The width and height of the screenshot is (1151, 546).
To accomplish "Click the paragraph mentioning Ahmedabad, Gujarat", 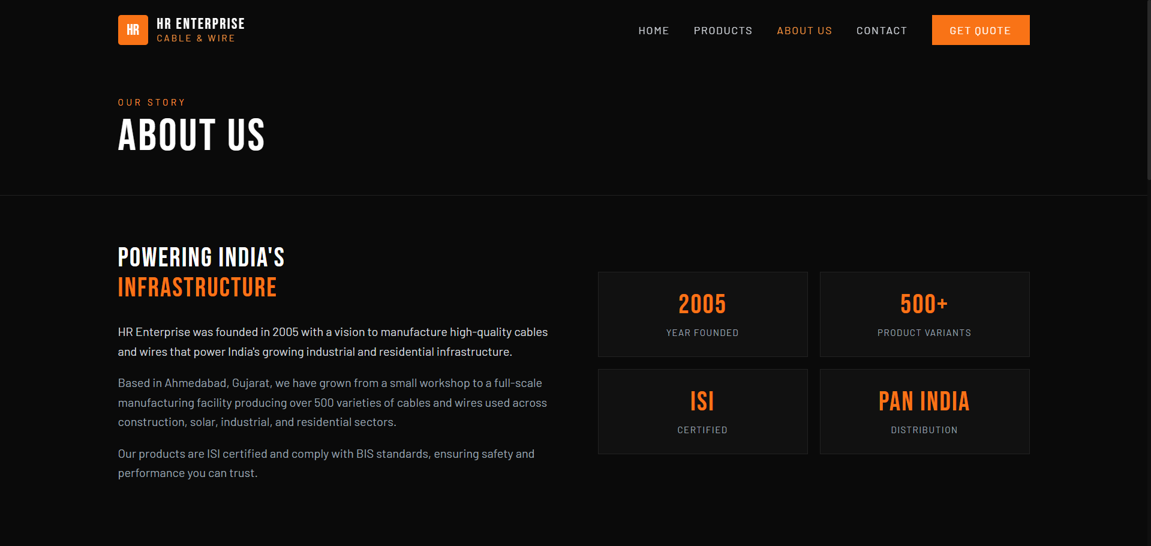I will click(332, 403).
